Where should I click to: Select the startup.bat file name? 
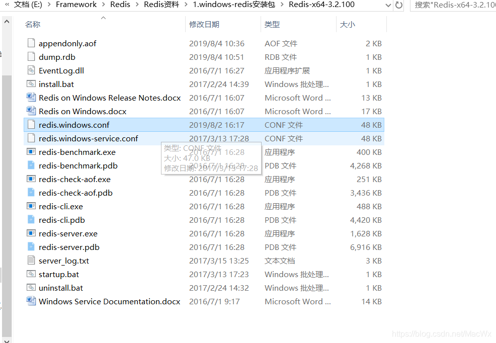point(59,275)
